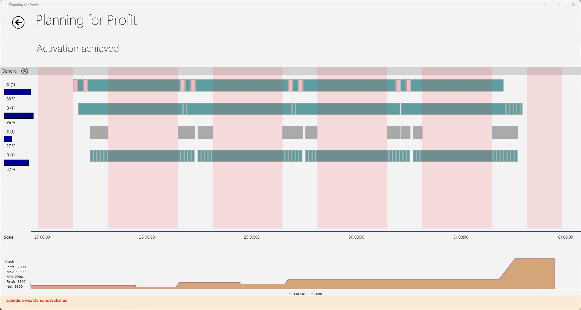Switch to the General tab

[9, 71]
